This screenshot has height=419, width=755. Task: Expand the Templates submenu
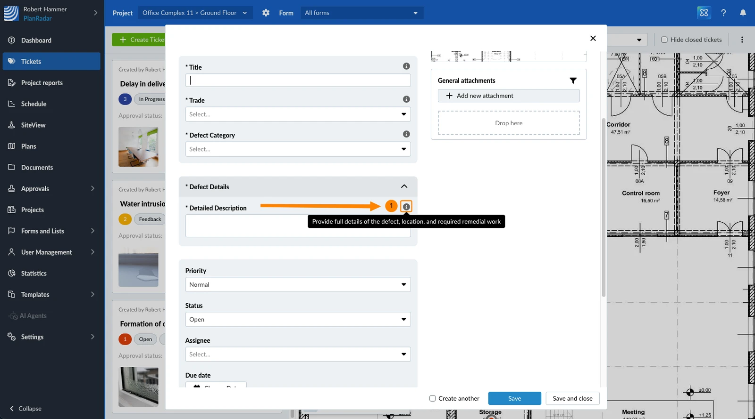pos(92,295)
